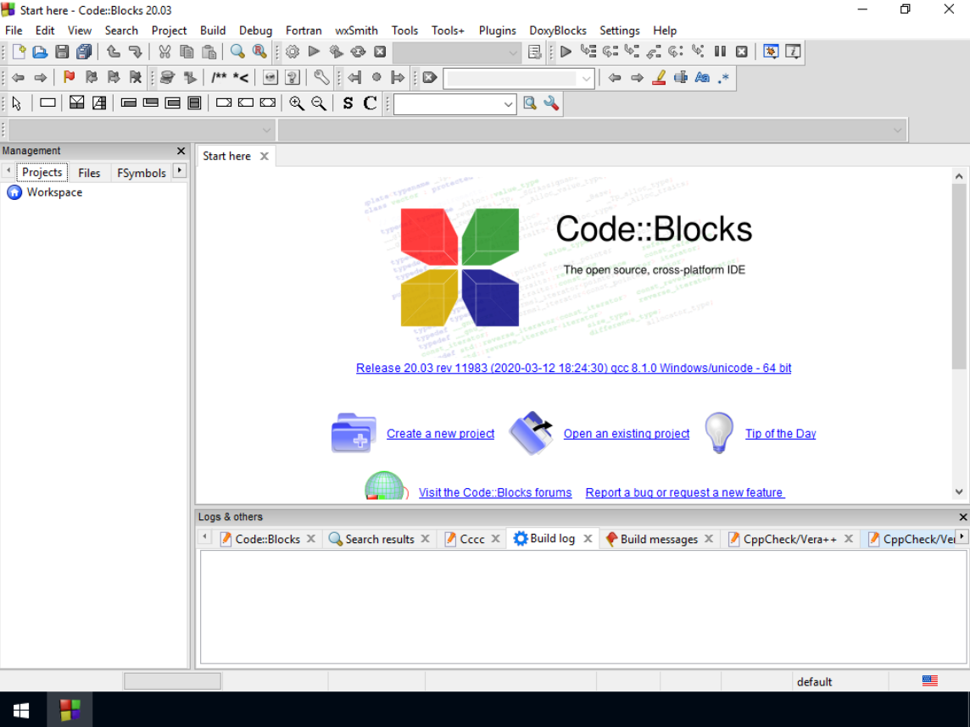Screen dimensions: 970x727
Task: Open the build target dropdown
Action: [x=513, y=53]
